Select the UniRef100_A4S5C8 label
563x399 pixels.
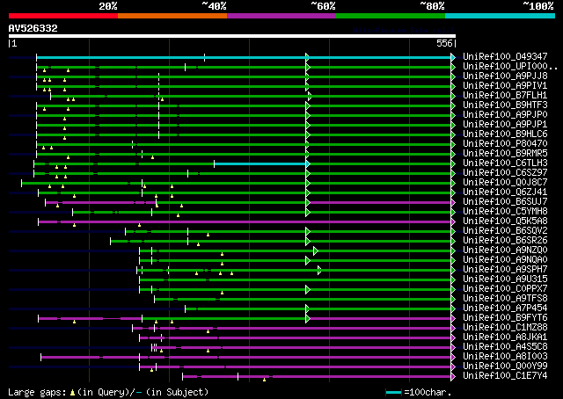(505, 347)
